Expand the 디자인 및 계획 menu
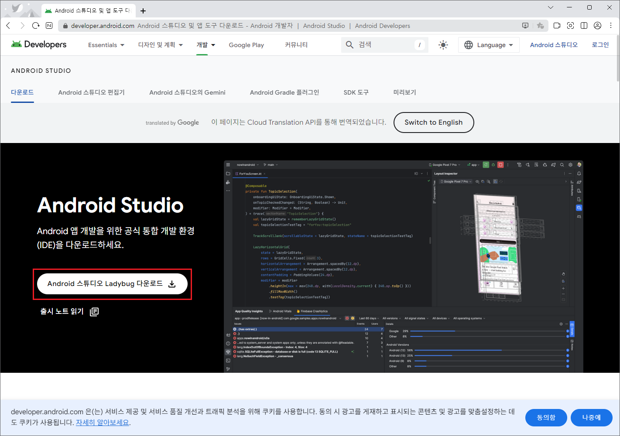This screenshot has width=620, height=436. click(160, 45)
